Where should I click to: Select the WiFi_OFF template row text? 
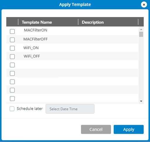click(32, 56)
